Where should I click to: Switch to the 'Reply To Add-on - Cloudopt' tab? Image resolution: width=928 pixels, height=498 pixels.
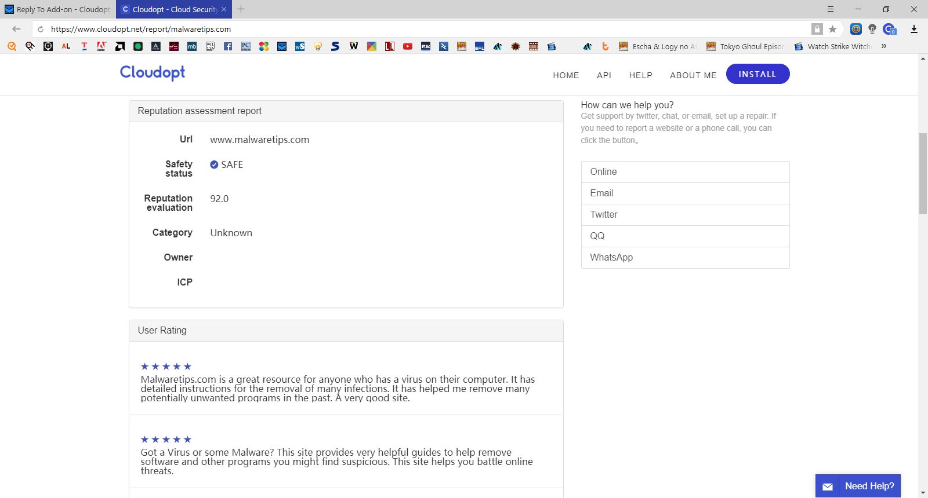point(57,9)
